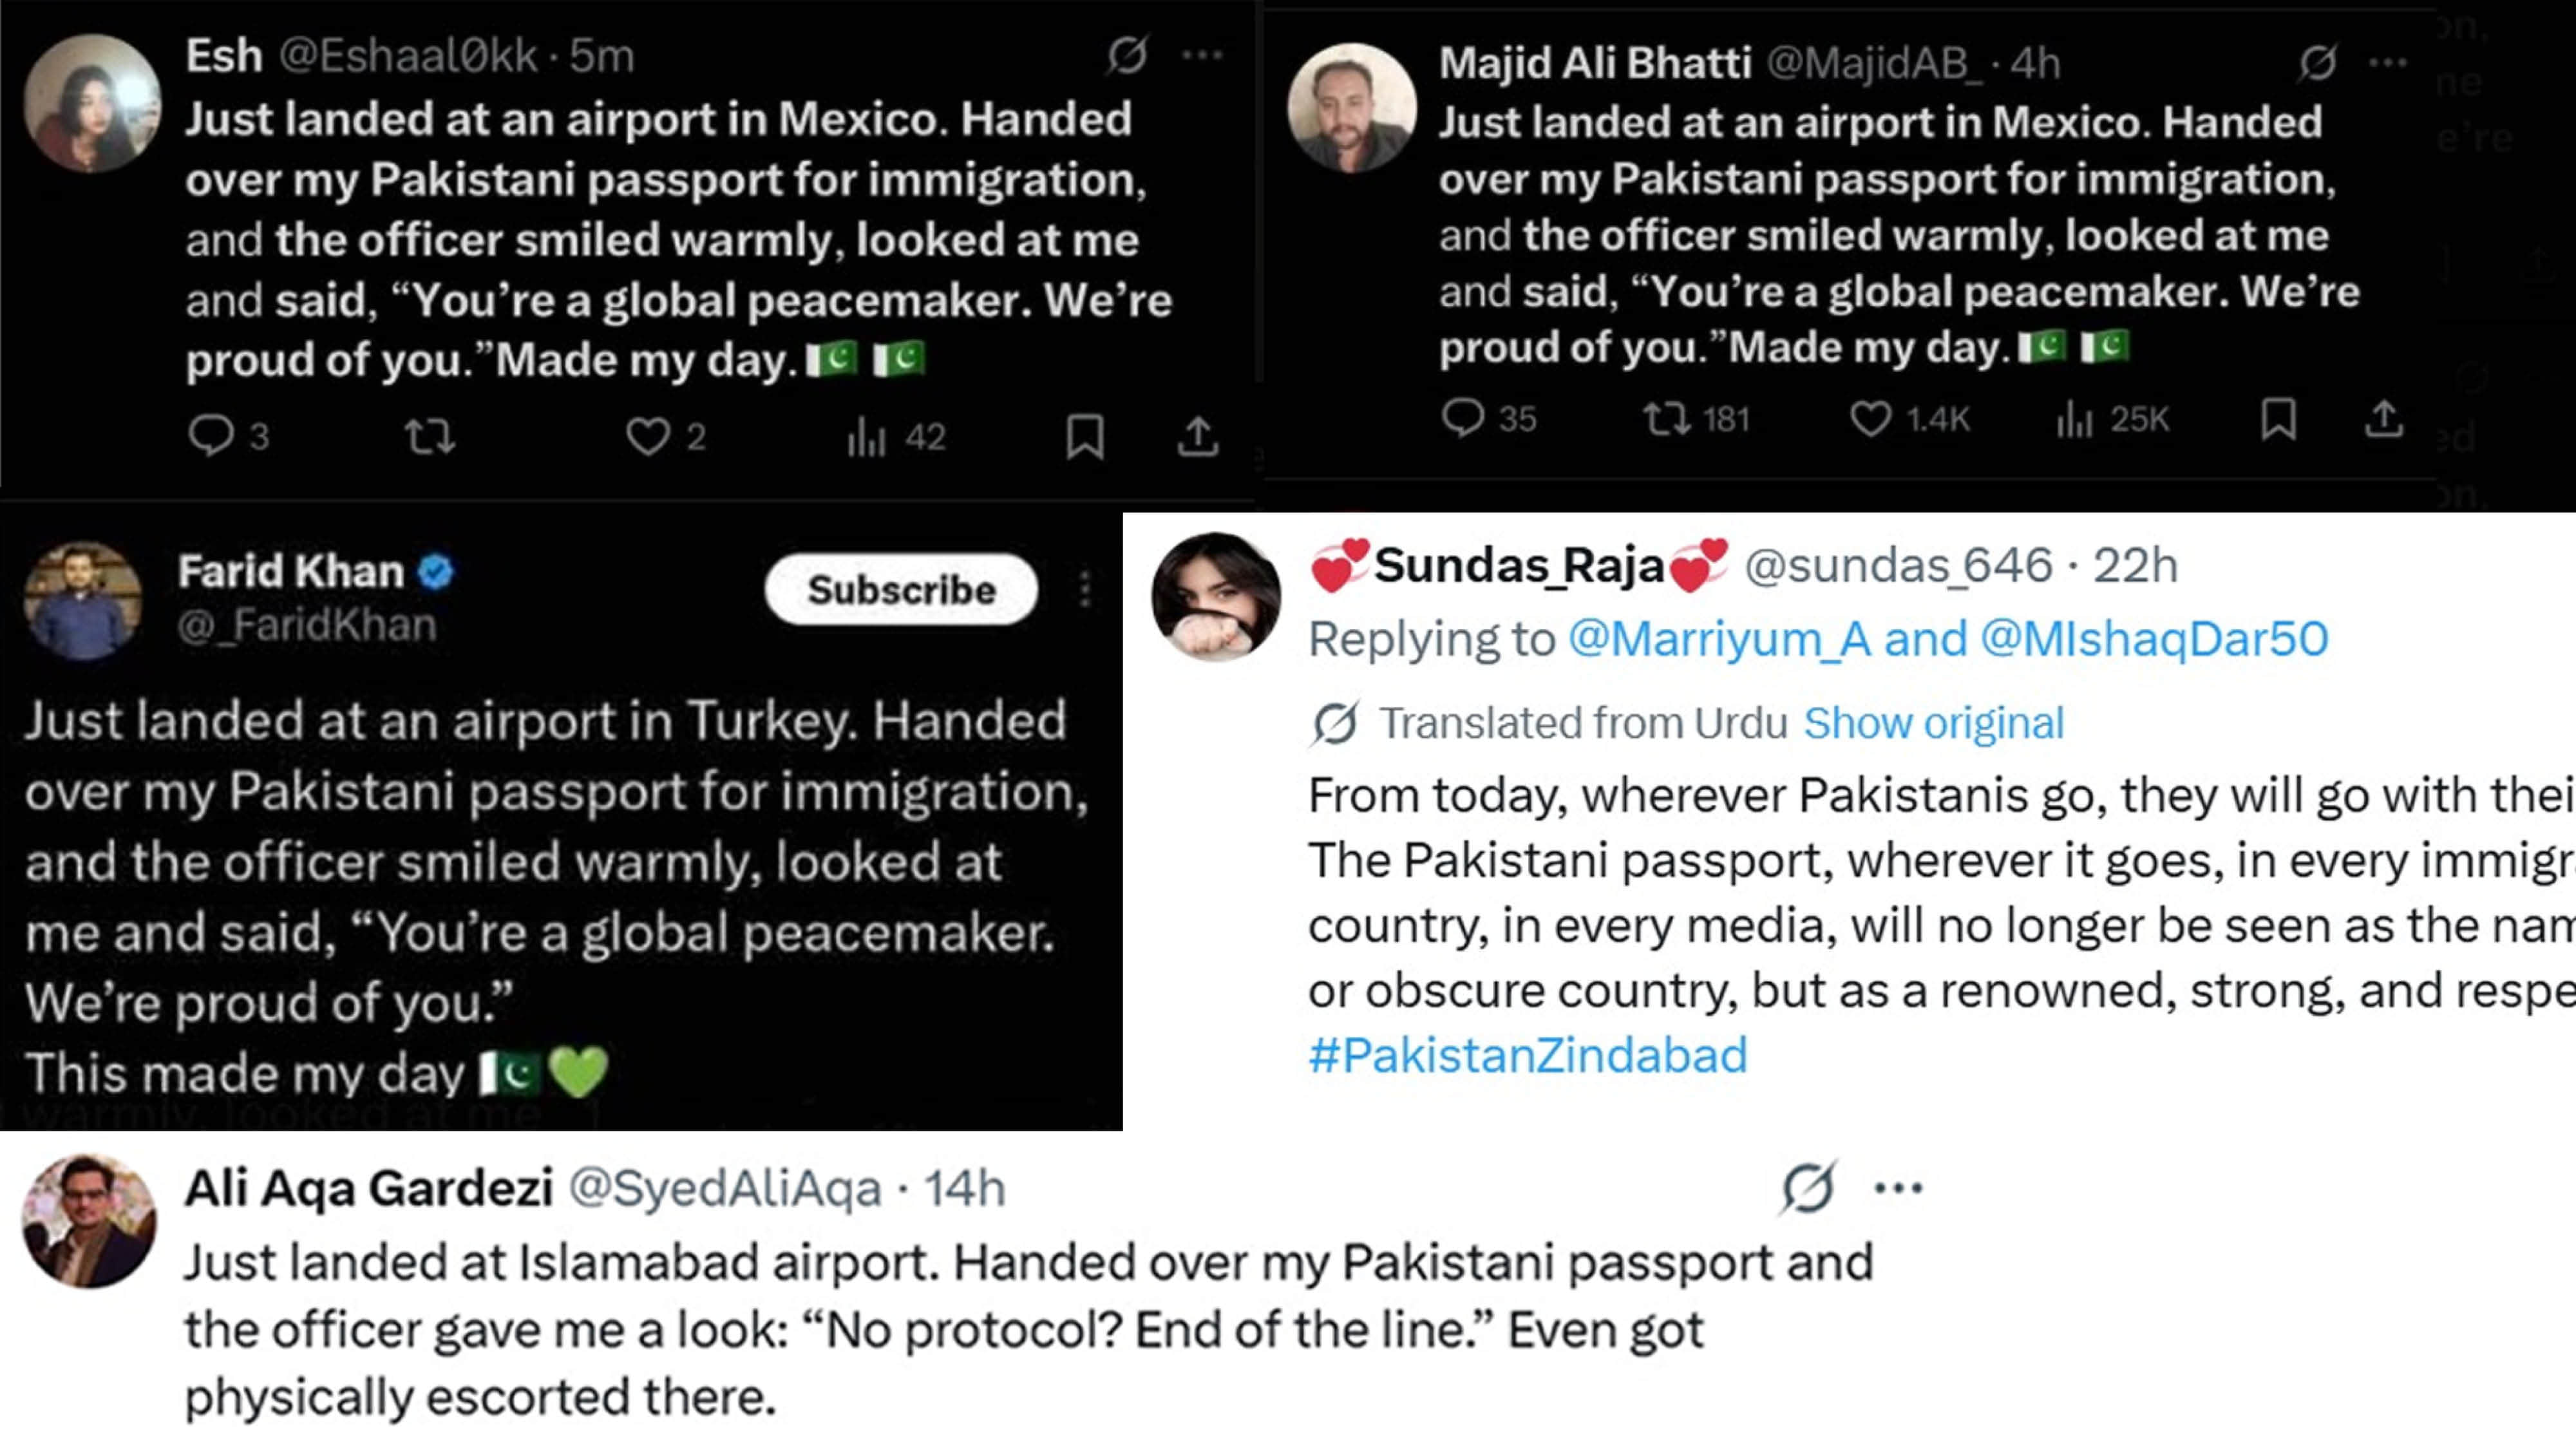This screenshot has height=1449, width=2576.
Task: Open the three-dot menu on Esh's tweet
Action: click(x=1202, y=54)
